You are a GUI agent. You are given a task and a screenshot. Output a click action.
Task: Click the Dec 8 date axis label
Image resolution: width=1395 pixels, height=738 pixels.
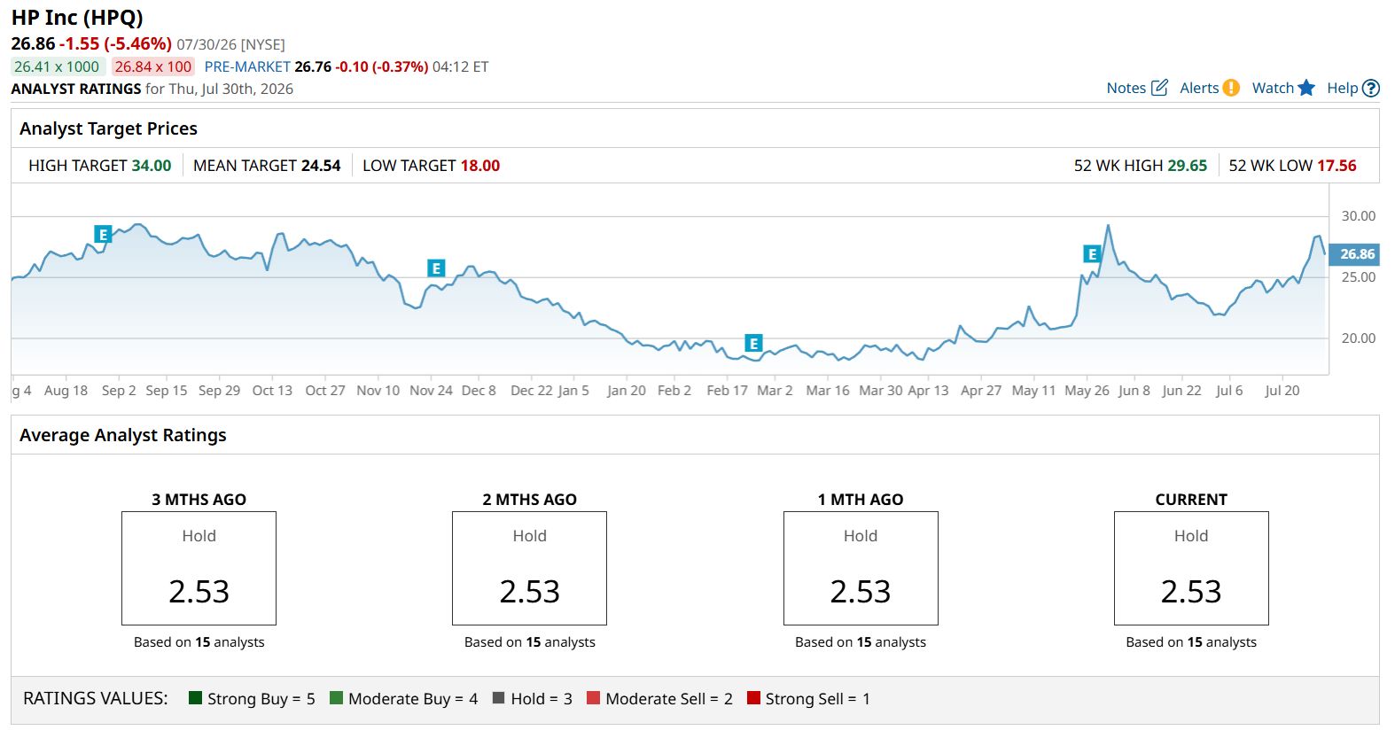[479, 391]
